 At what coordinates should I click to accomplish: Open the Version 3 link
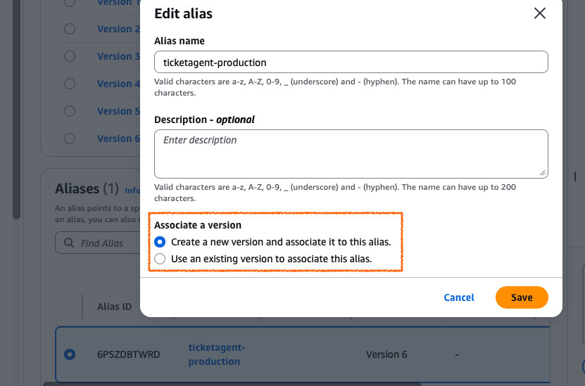[115, 56]
